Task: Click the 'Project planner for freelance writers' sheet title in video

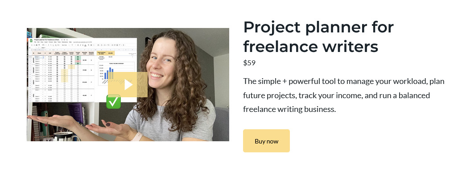Action: tap(46, 40)
